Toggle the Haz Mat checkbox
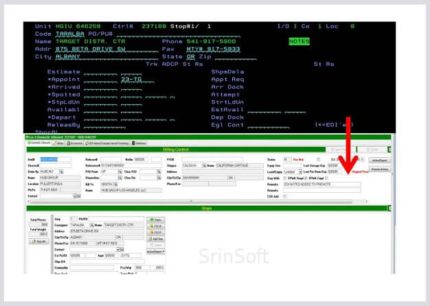Viewport: 430px width, 306px height. coord(318,159)
